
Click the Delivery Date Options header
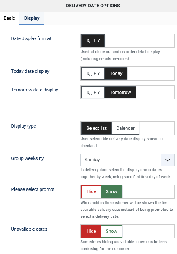coord(93,6)
